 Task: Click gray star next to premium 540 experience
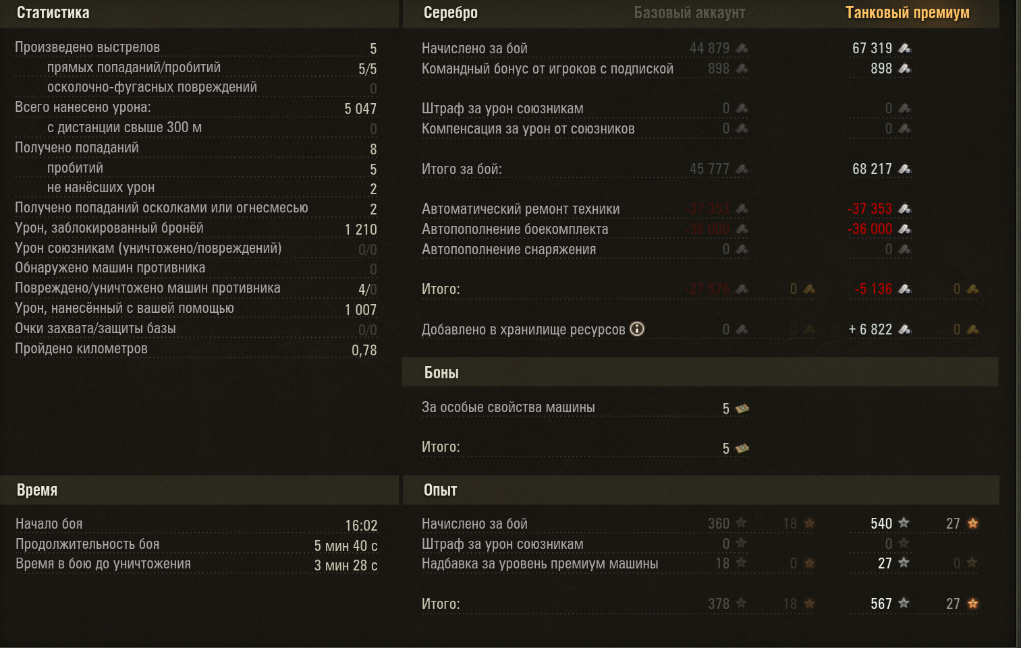[x=904, y=523]
